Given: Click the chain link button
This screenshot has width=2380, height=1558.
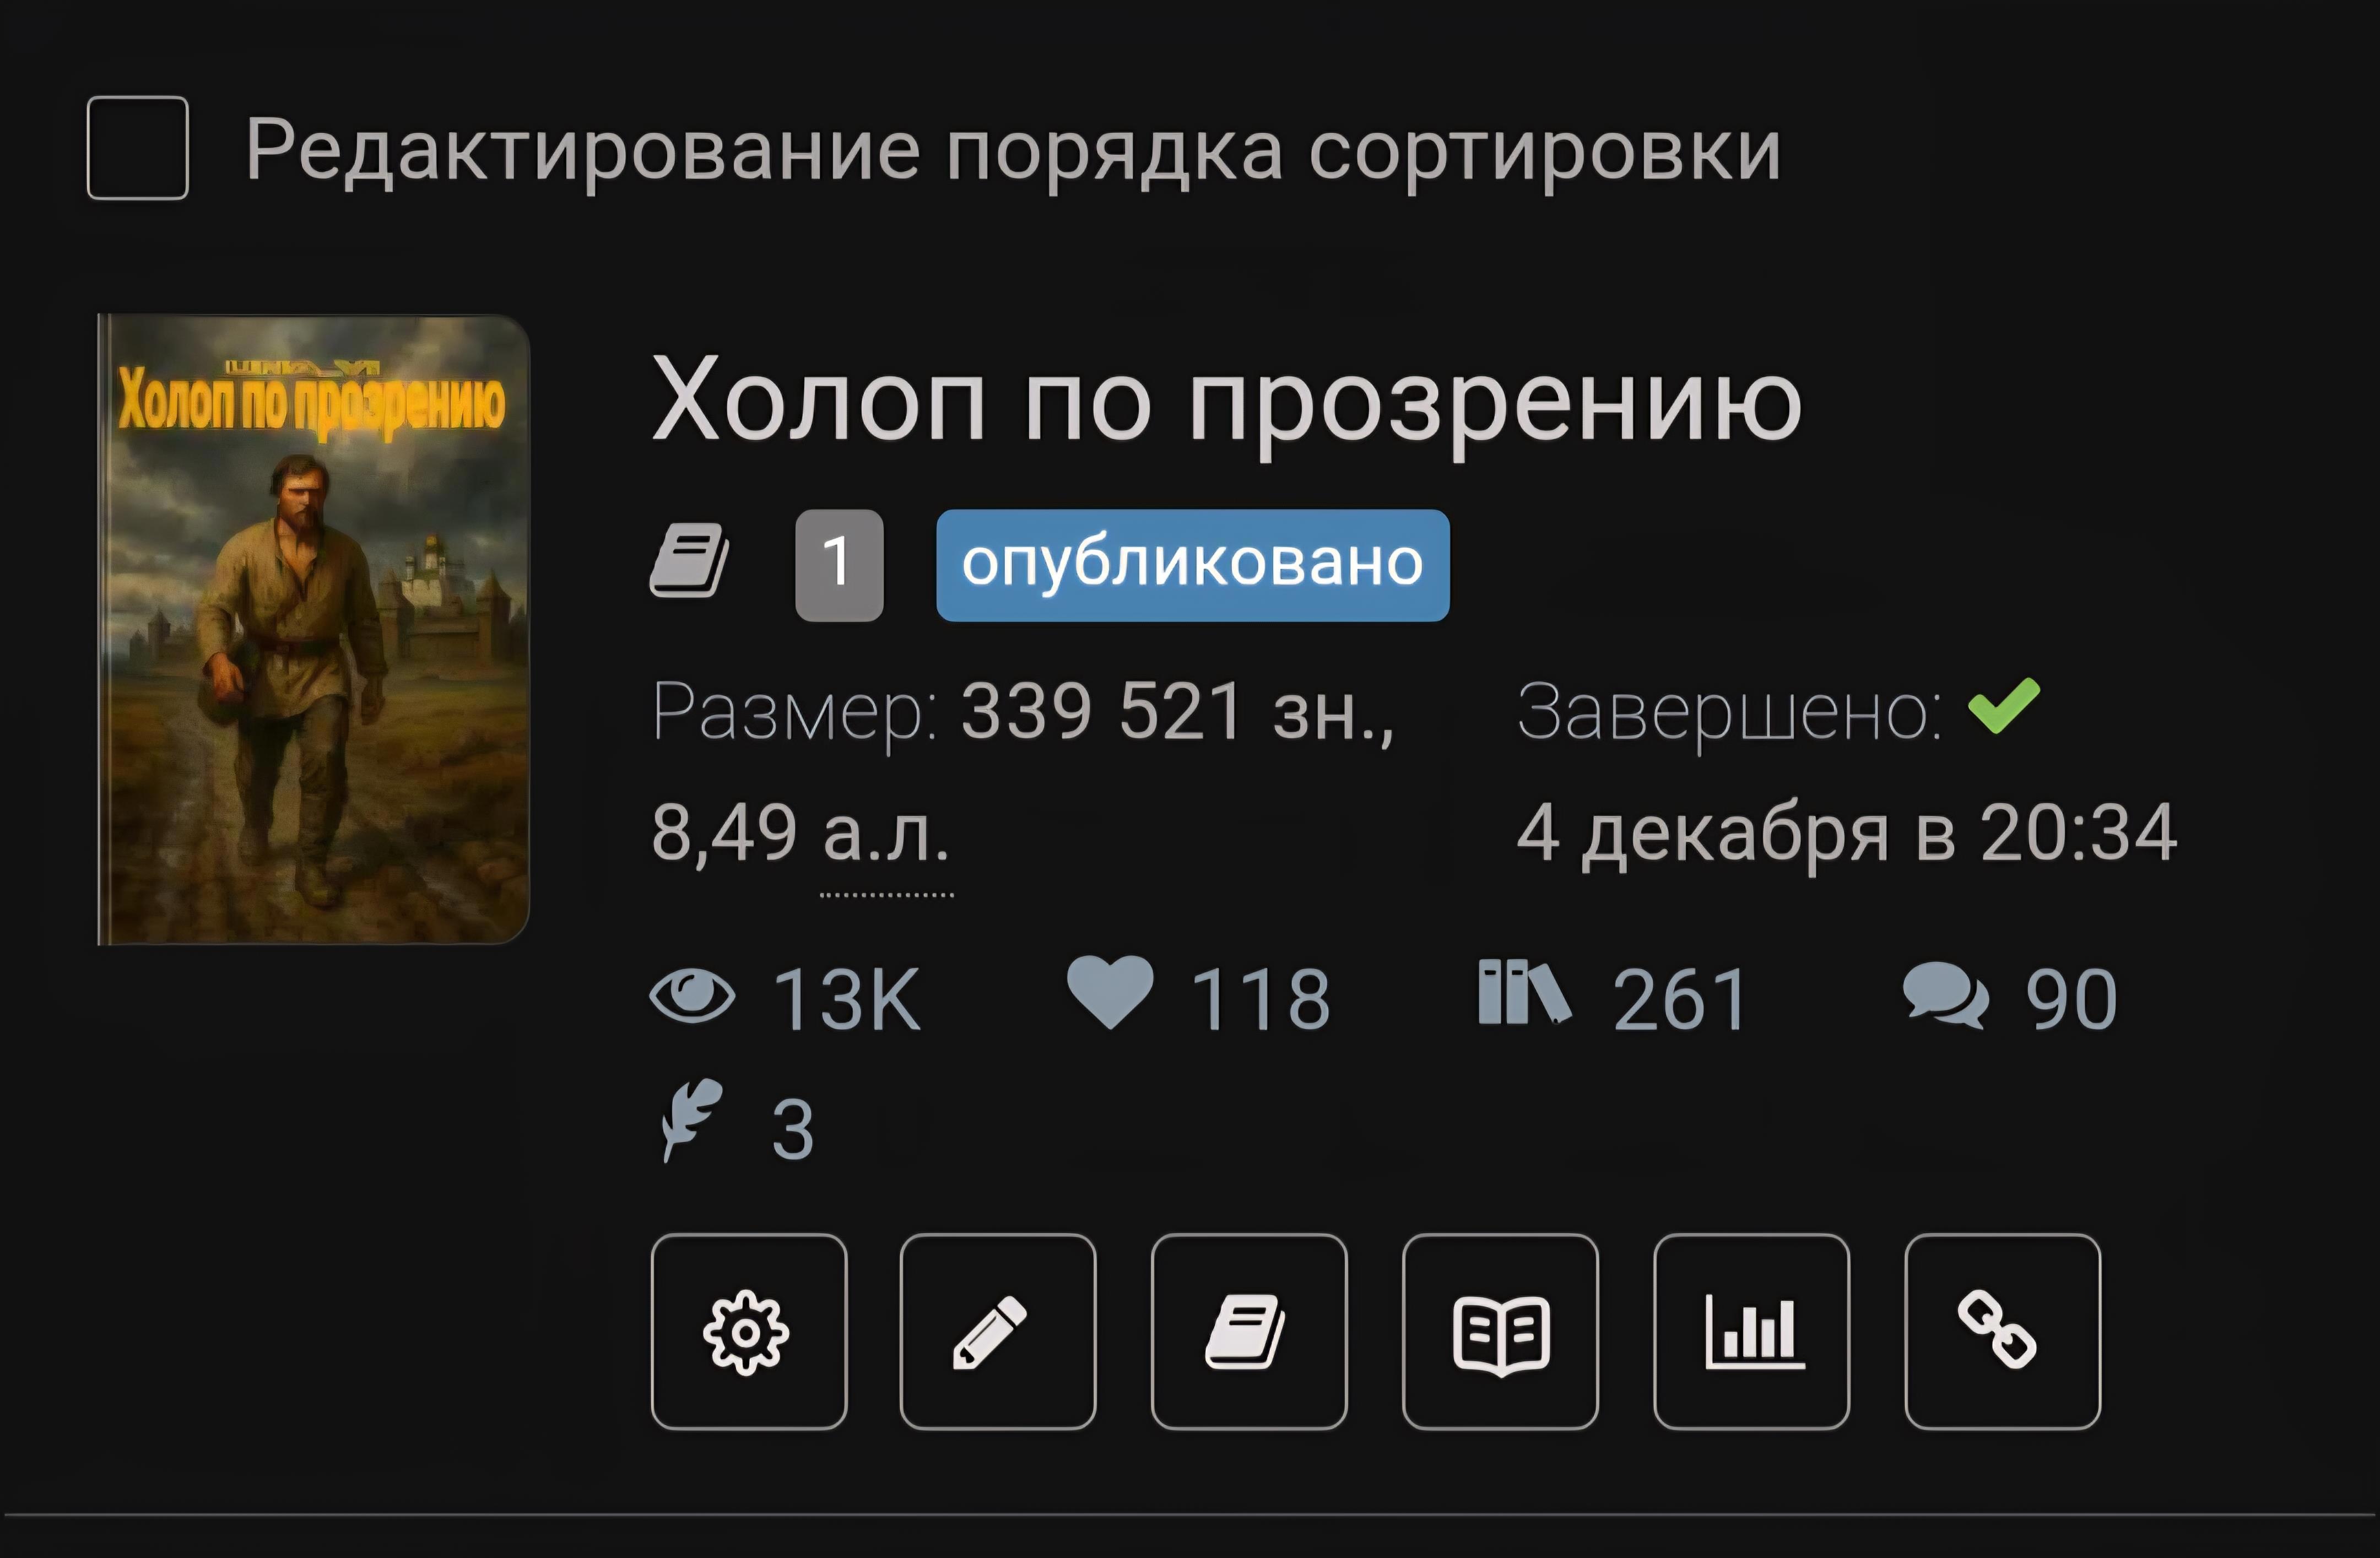Looking at the screenshot, I should pos(2003,1331).
